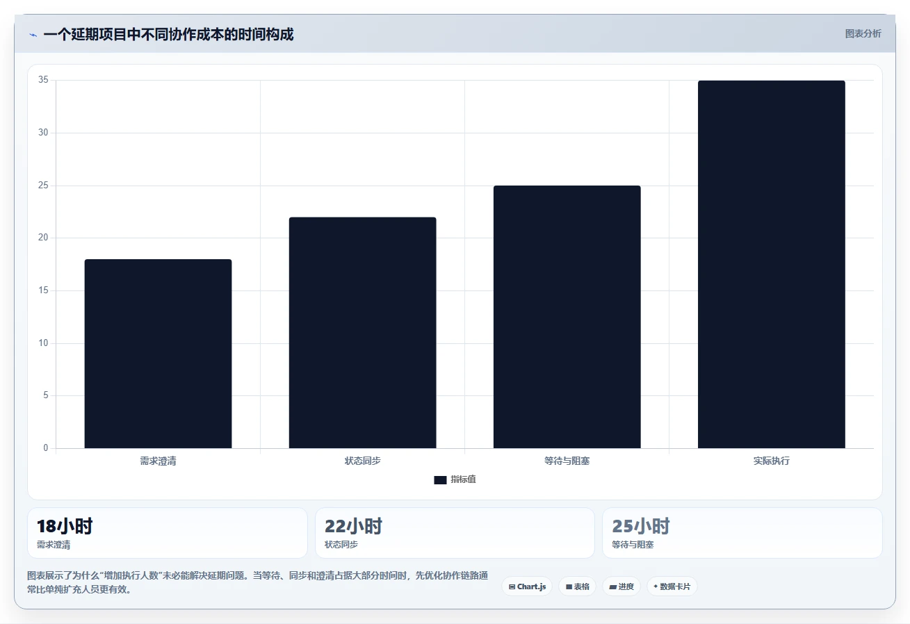Click the y-axis value 5
The height and width of the screenshot is (624, 910).
pos(46,395)
